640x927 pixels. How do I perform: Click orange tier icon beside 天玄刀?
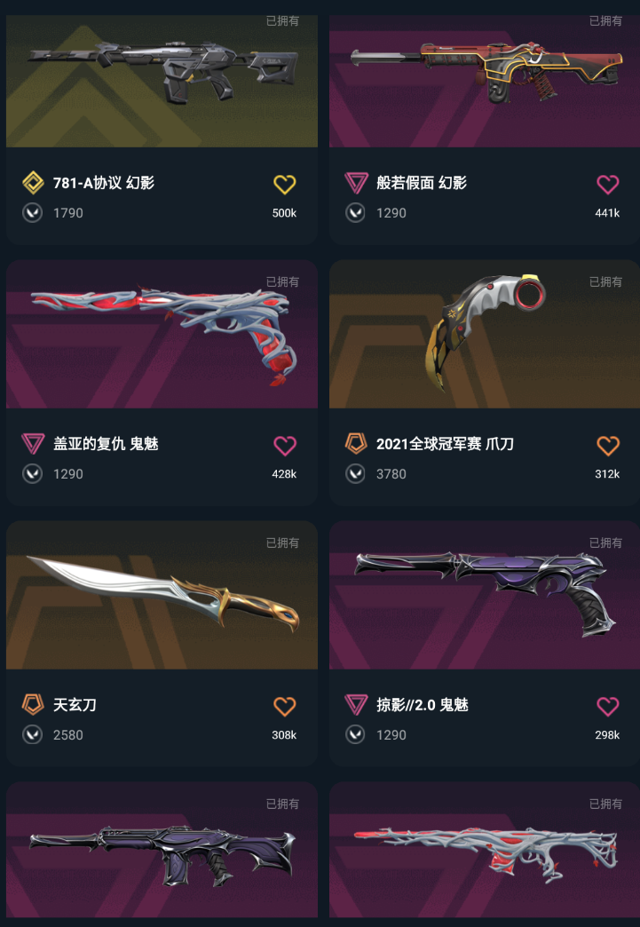coord(33,704)
